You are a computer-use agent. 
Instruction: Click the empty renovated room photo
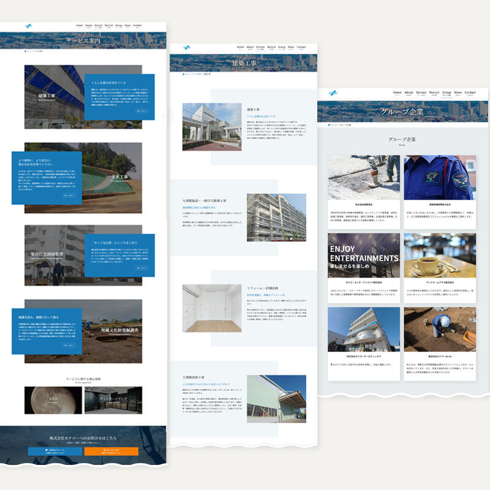point(212,308)
